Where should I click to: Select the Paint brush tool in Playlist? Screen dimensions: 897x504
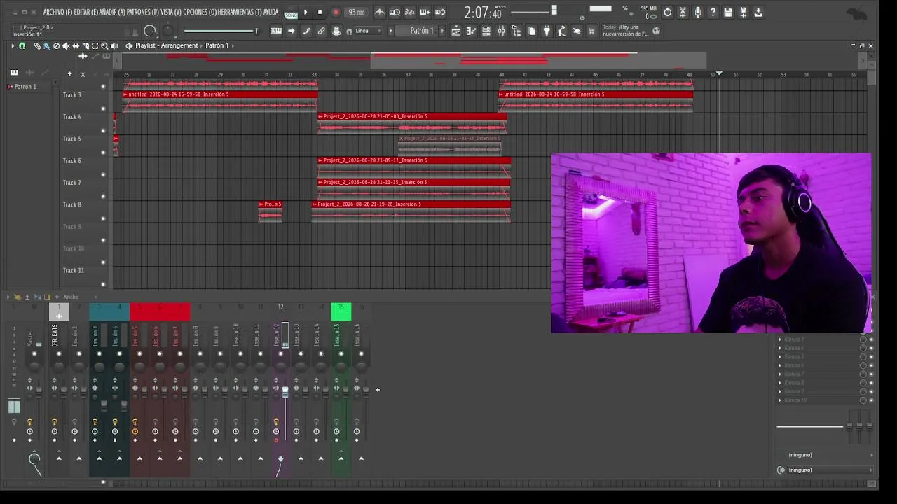(46, 45)
